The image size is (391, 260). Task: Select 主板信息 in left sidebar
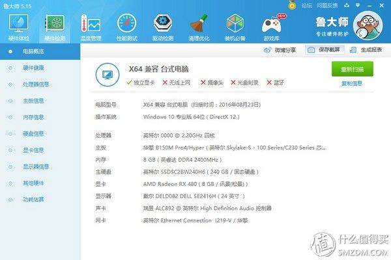point(40,101)
